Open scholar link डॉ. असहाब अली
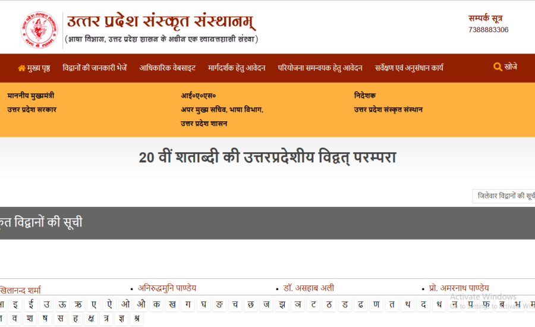Image resolution: width=535 pixels, height=327 pixels. [309, 288]
